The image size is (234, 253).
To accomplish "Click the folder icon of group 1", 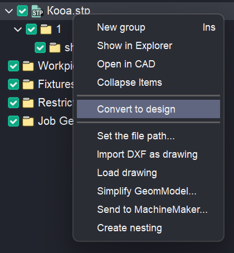I will point(46,29).
